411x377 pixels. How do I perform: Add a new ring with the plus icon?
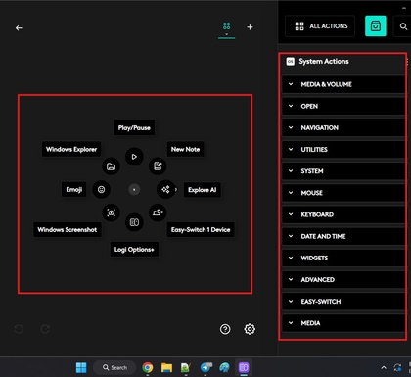click(250, 27)
